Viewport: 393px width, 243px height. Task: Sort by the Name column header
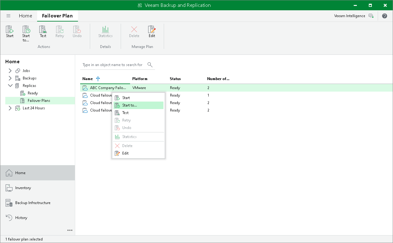(88, 79)
